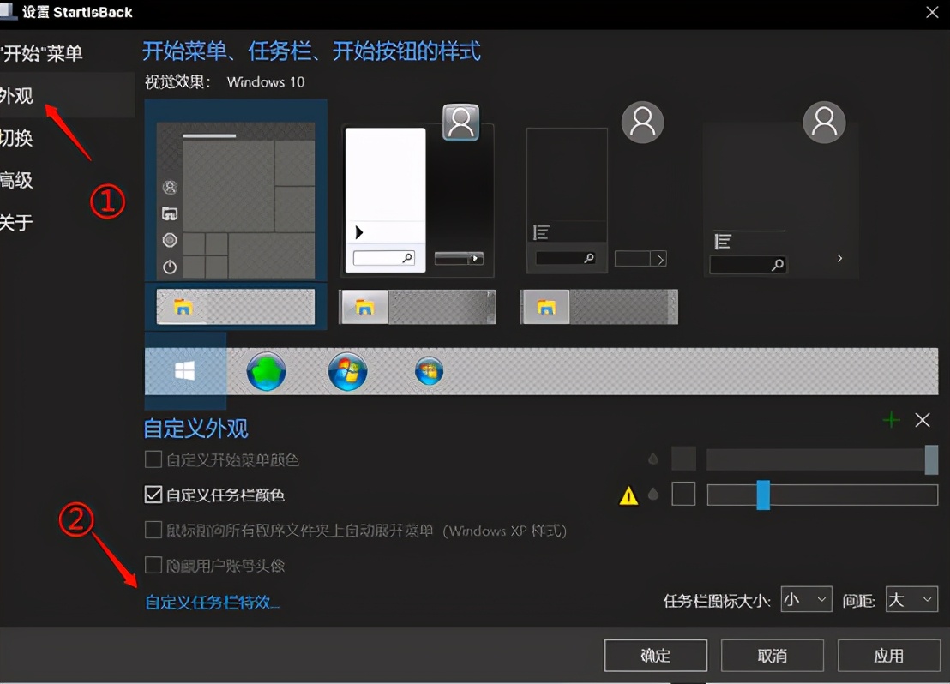Click the droplet icon next to taskbar color slider
The height and width of the screenshot is (684, 950).
(653, 494)
